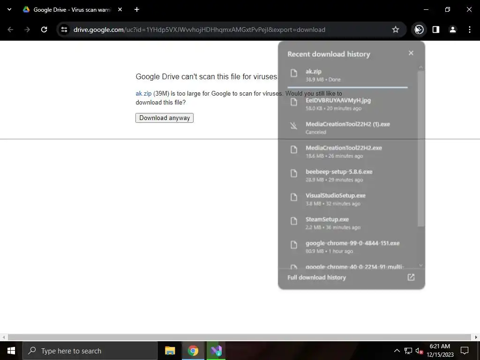Expand the tab search dropdown arrow
Viewport: 480px width, 360px height.
(9, 9)
